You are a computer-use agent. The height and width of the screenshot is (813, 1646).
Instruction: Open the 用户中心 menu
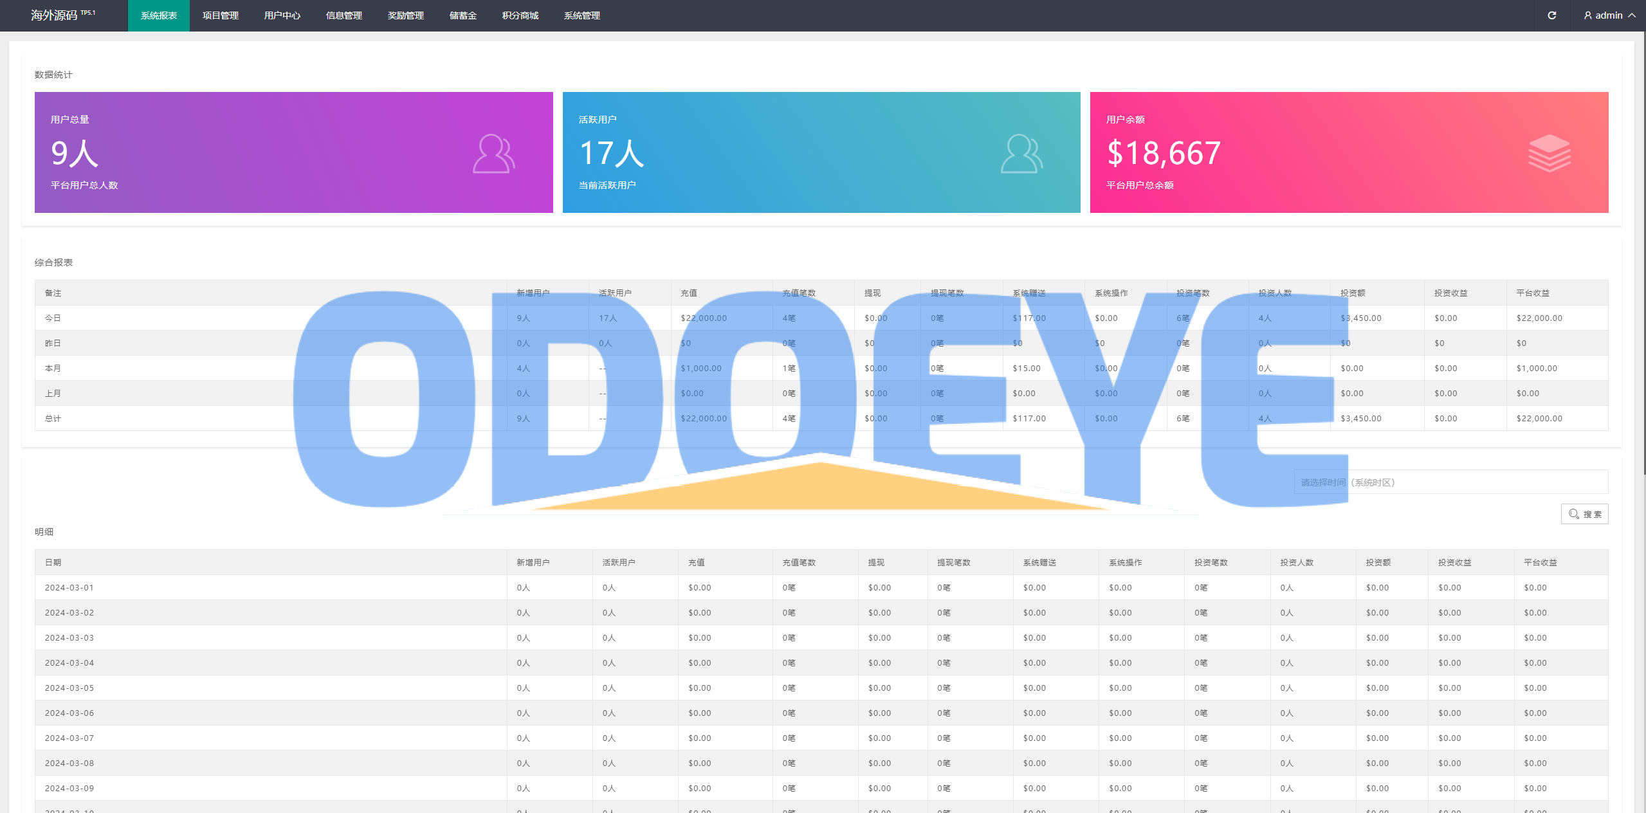pos(282,15)
